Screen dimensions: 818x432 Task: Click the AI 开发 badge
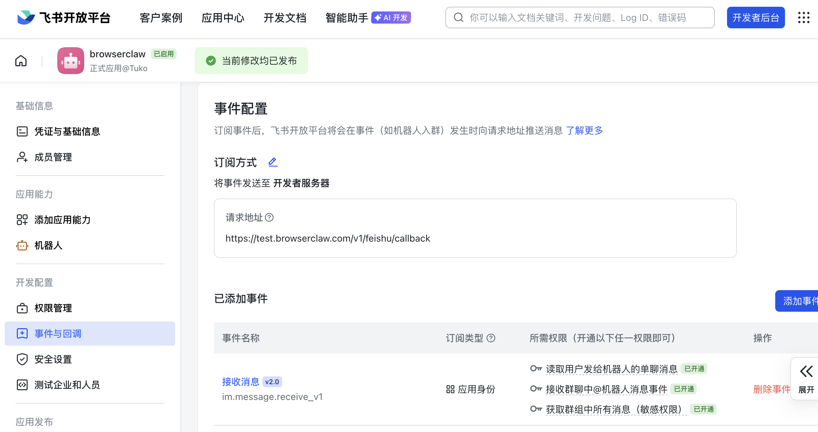pos(391,18)
